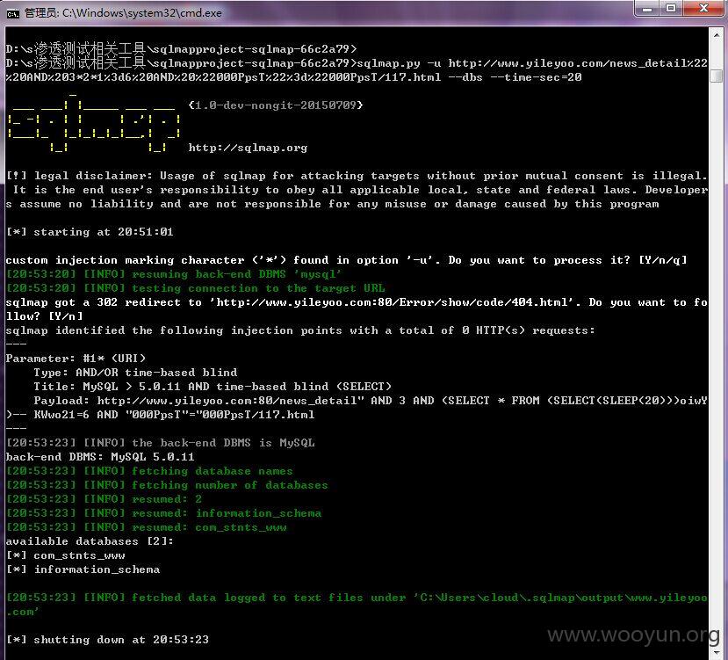Viewport: 728px width, 660px height.
Task: Minimize the cmd.exe window
Action: (648, 9)
